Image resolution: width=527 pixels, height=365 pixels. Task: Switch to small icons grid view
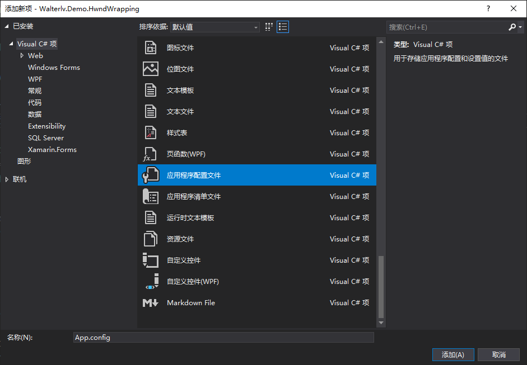tap(269, 27)
